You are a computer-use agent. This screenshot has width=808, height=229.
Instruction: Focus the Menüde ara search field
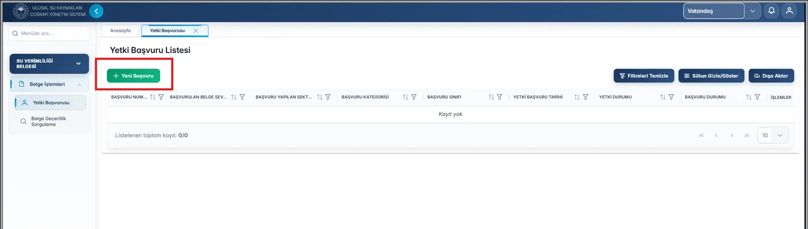[x=49, y=33]
